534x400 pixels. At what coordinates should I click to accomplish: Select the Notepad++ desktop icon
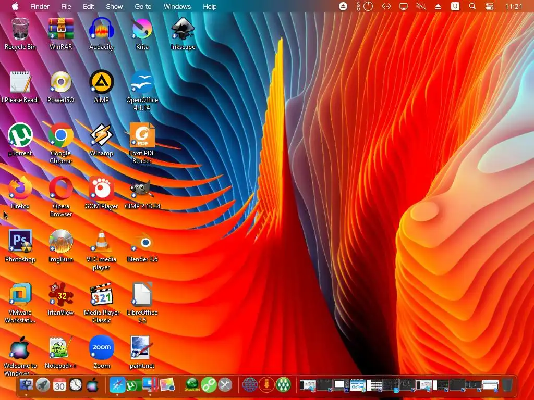point(60,352)
